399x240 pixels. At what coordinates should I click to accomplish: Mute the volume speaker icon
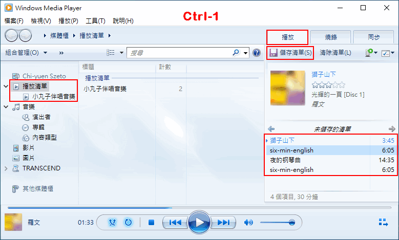[248, 223]
